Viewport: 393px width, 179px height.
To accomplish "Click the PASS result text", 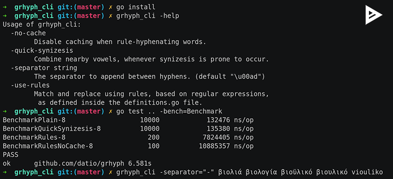I will [10, 155].
